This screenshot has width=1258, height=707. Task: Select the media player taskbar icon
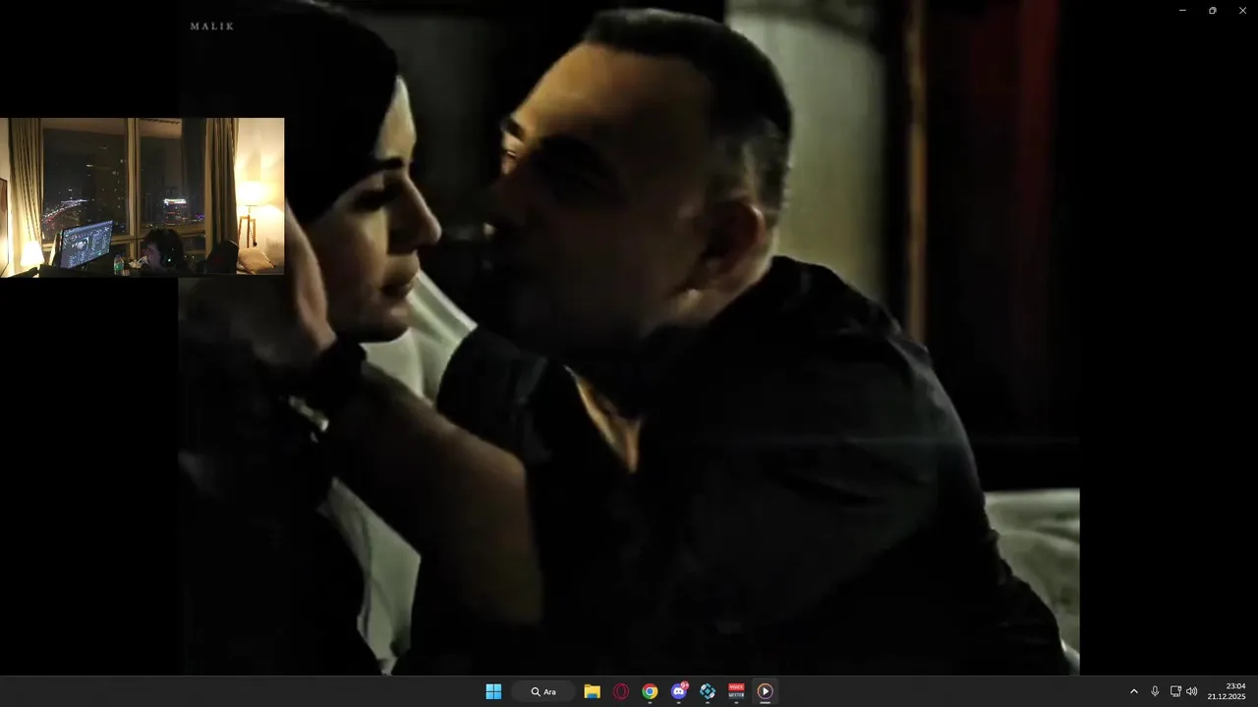[x=765, y=691]
